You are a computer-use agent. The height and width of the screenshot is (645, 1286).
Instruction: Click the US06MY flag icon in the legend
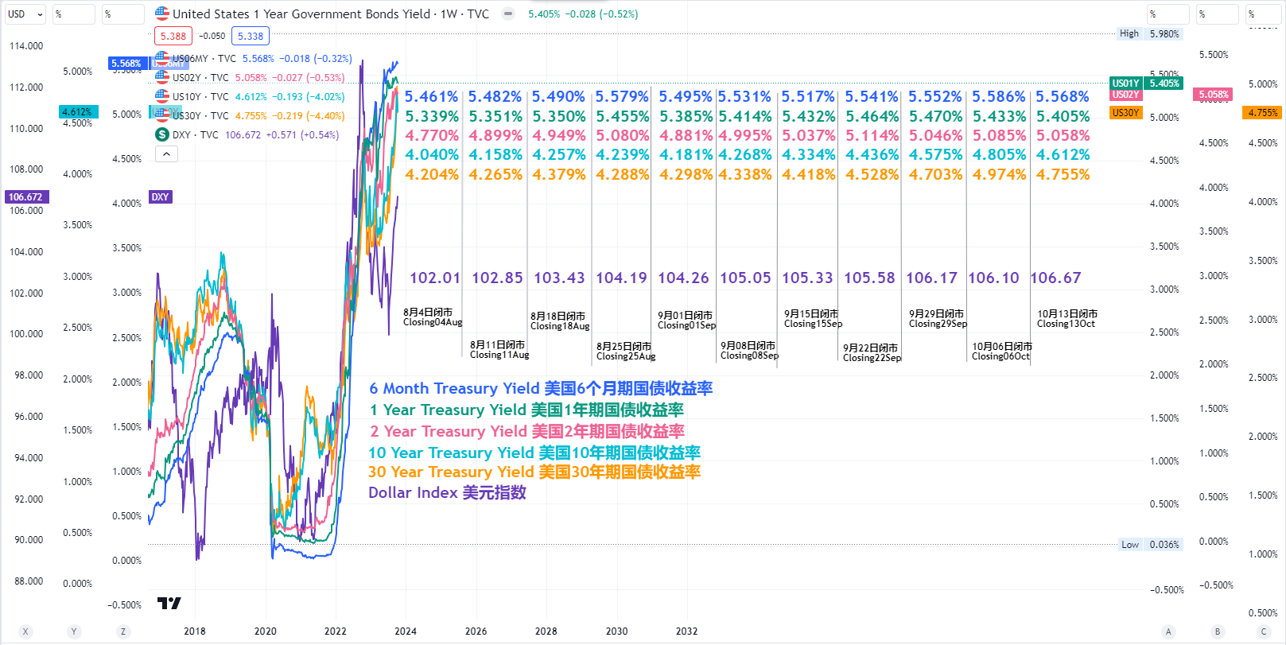(162, 58)
